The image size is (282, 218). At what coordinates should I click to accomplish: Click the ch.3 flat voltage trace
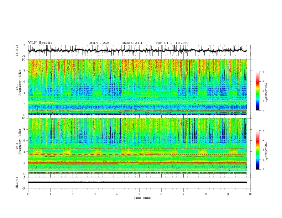(137, 182)
